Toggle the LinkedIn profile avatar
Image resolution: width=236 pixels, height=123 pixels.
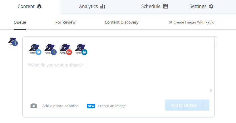(81, 49)
